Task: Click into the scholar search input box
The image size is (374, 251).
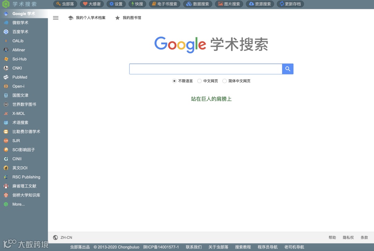Action: [x=206, y=69]
